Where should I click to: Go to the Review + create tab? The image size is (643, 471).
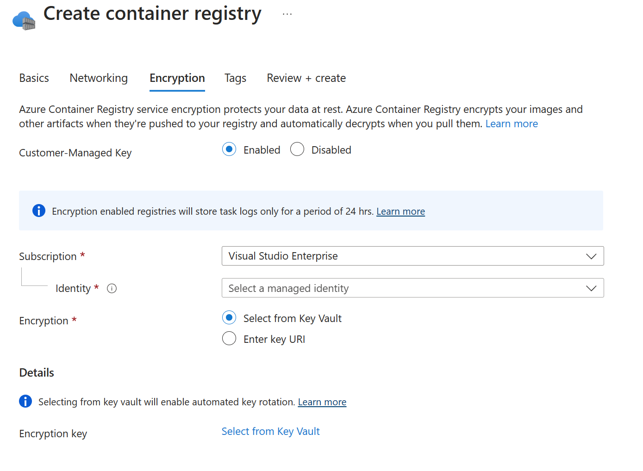coord(306,78)
